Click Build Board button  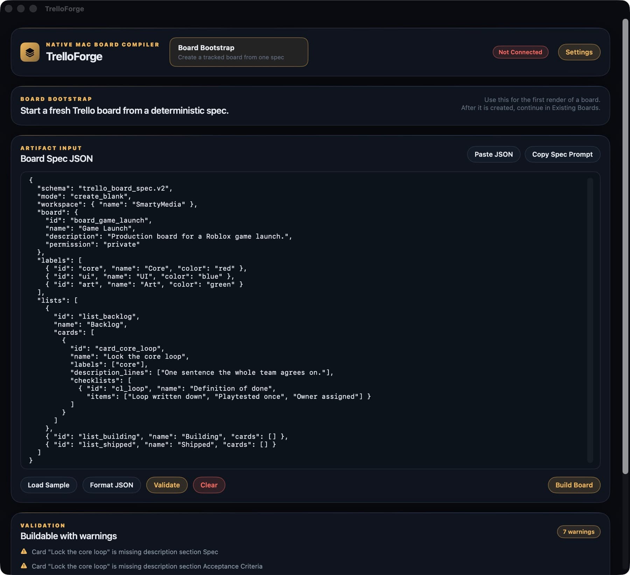(x=574, y=485)
